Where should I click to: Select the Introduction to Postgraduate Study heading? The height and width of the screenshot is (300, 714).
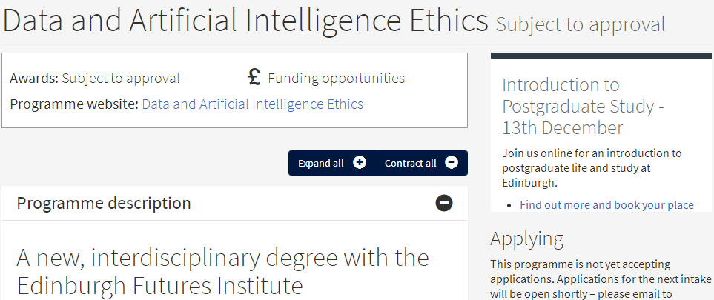tap(583, 106)
